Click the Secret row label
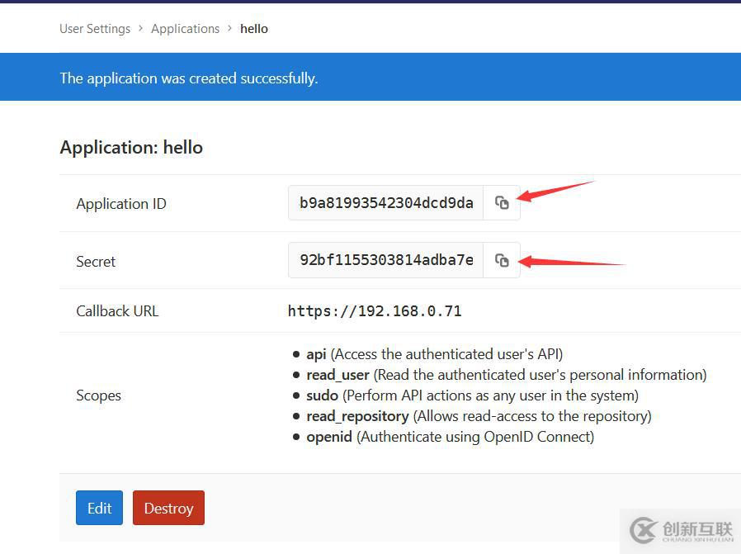 pyautogui.click(x=96, y=262)
